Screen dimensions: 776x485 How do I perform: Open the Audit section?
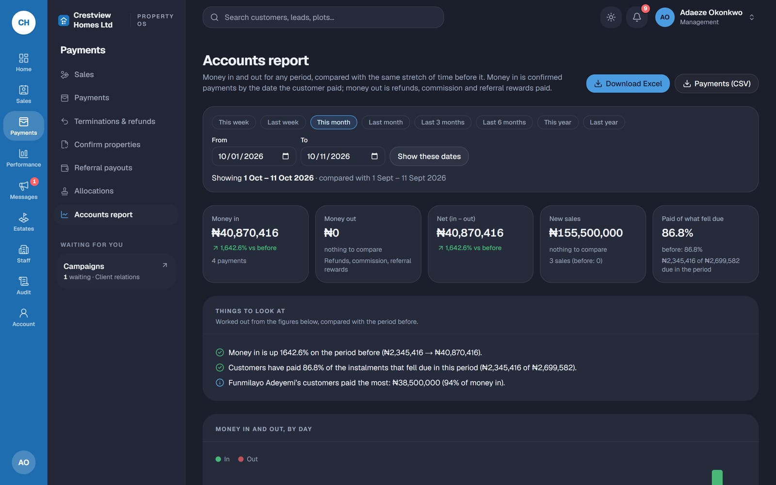(x=23, y=286)
